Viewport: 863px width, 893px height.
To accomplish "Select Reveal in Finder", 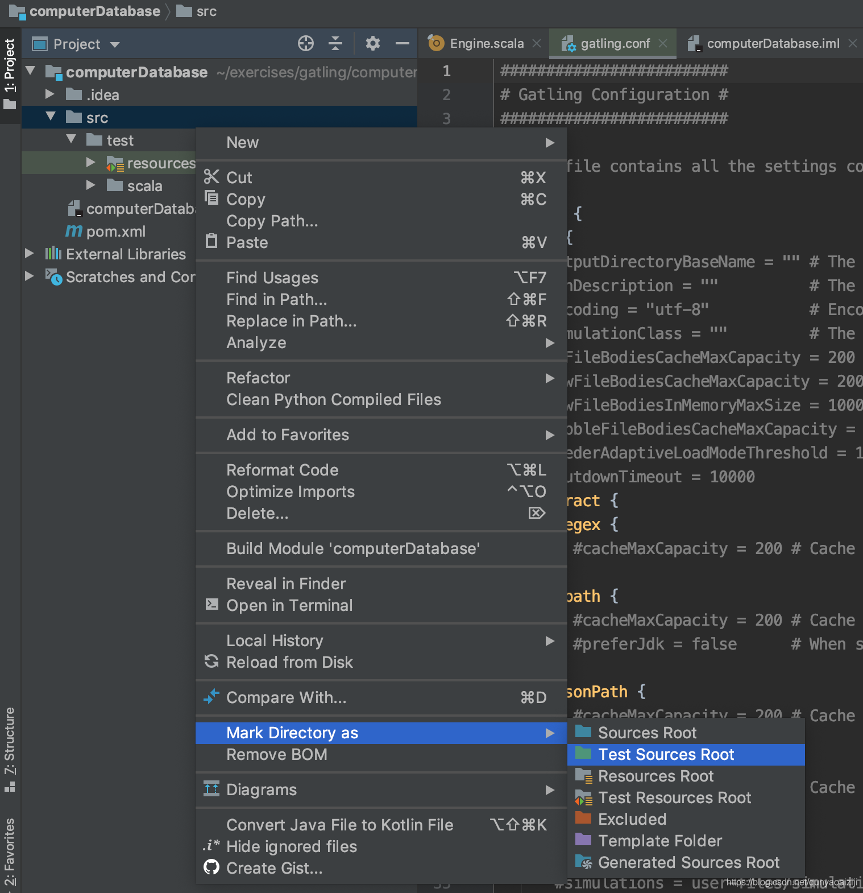I will 381,584.
